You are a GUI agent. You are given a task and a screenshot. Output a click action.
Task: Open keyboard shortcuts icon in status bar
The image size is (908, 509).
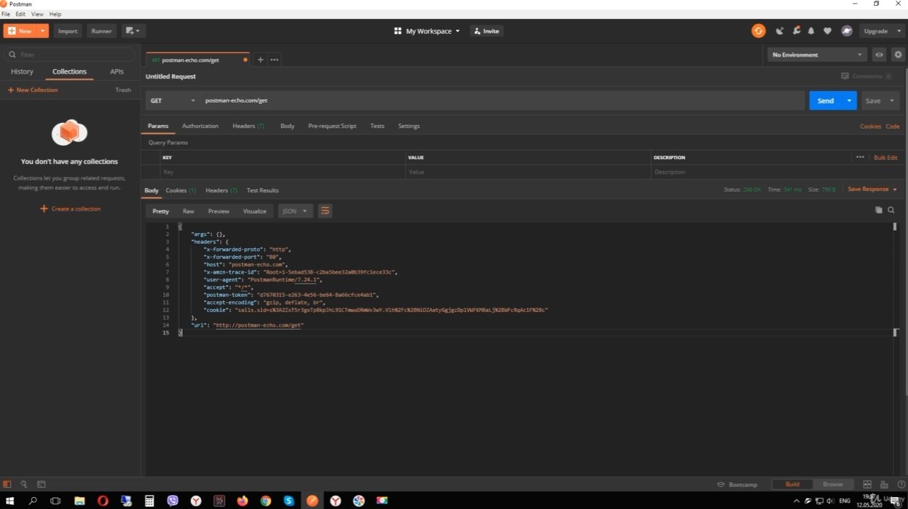click(x=885, y=484)
